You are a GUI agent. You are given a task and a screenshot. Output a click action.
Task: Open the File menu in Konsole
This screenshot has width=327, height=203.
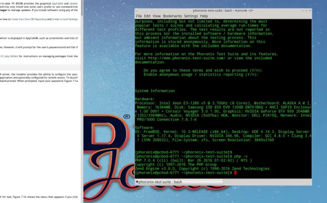pyautogui.click(x=139, y=16)
